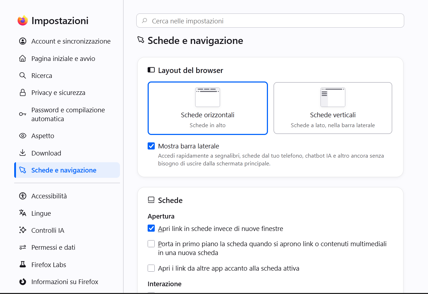
Task: Click the sliders icon for Permessi e dati
Action: click(23, 248)
